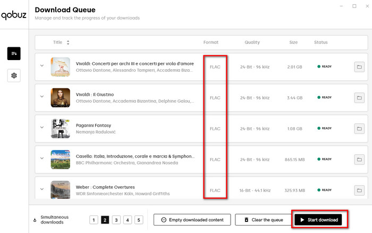The width and height of the screenshot is (372, 233).
Task: Click size value '325.93 MB'
Action: coord(294,190)
